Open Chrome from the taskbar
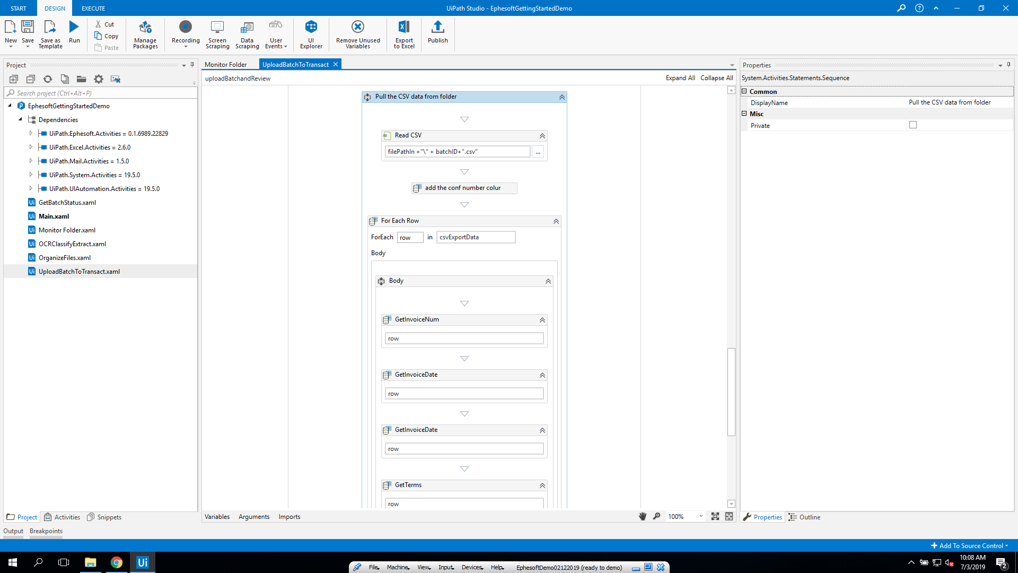Screen dimensions: 1018x573 [117, 562]
